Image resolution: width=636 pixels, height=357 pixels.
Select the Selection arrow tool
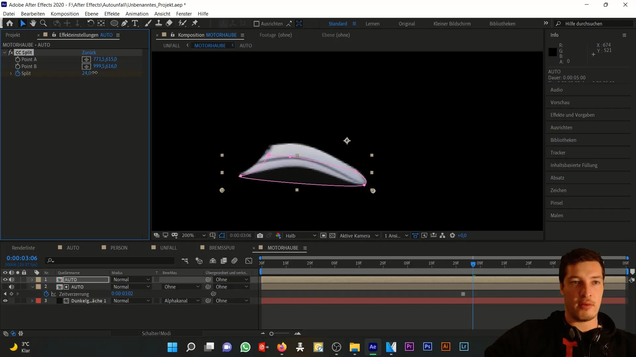coord(23,23)
